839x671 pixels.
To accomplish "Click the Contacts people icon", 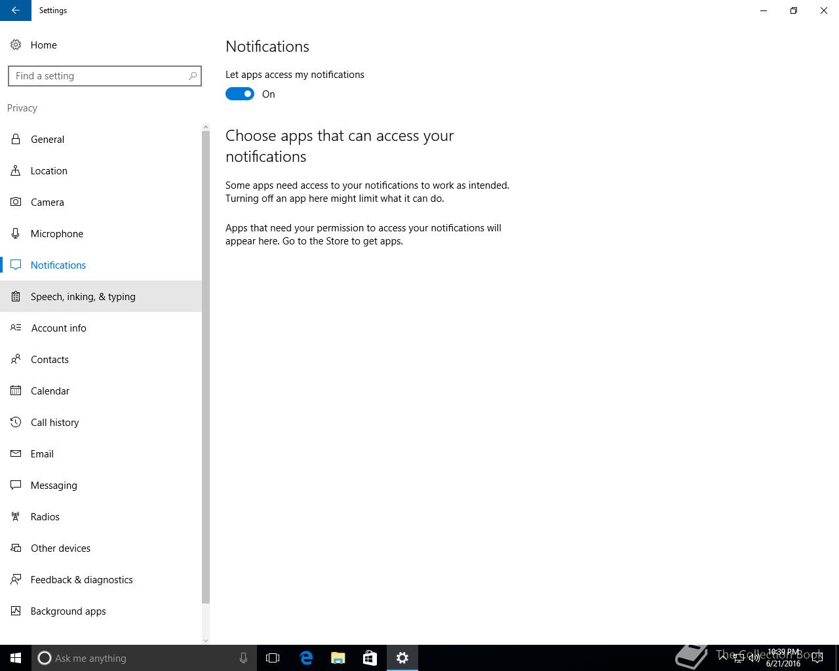I will point(16,359).
